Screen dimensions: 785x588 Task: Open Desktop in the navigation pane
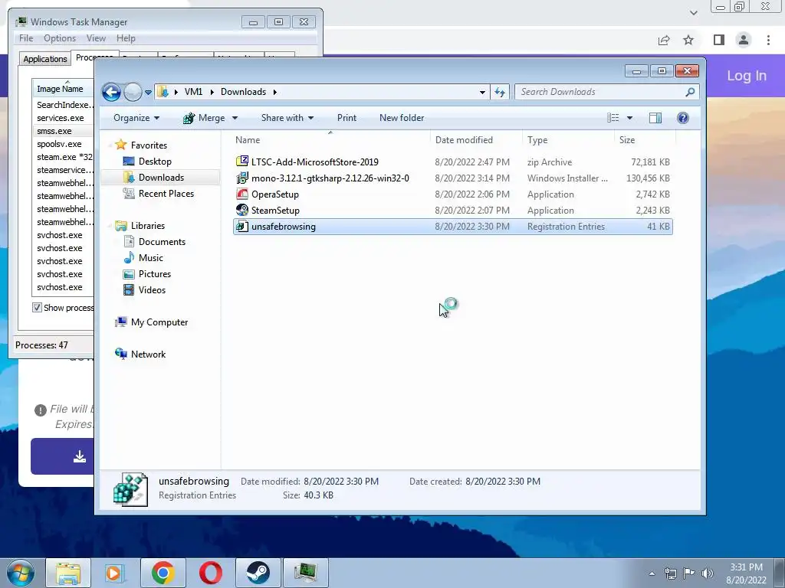point(155,162)
